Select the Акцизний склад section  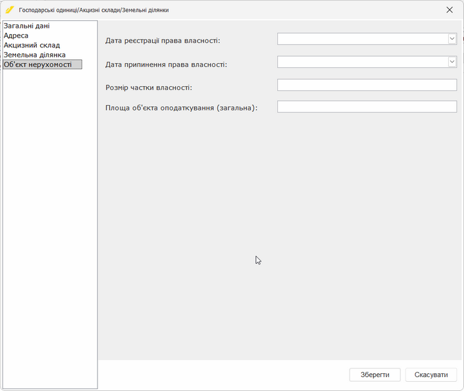[x=32, y=45]
